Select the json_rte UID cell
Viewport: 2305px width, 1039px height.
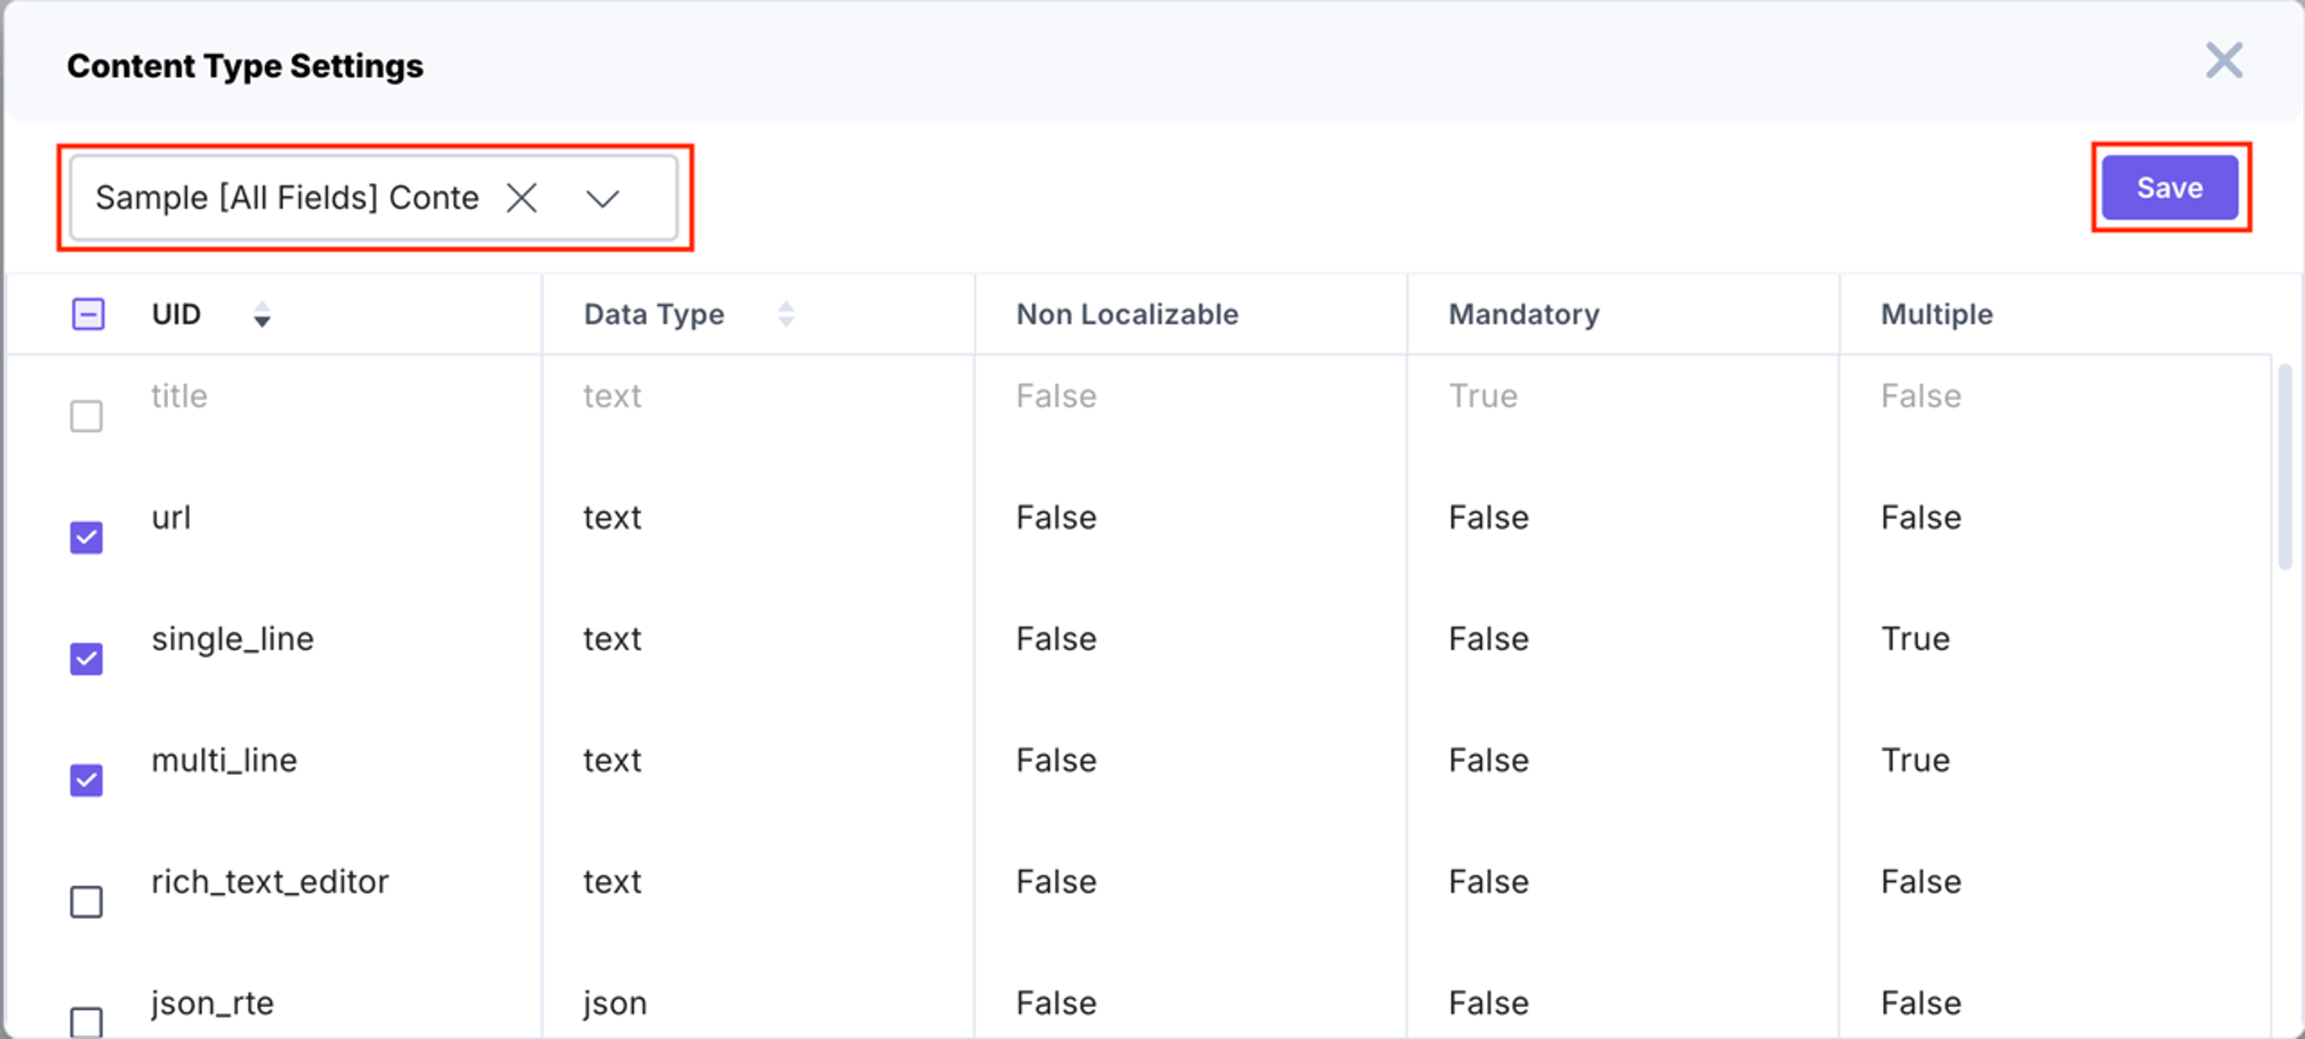(x=212, y=1003)
